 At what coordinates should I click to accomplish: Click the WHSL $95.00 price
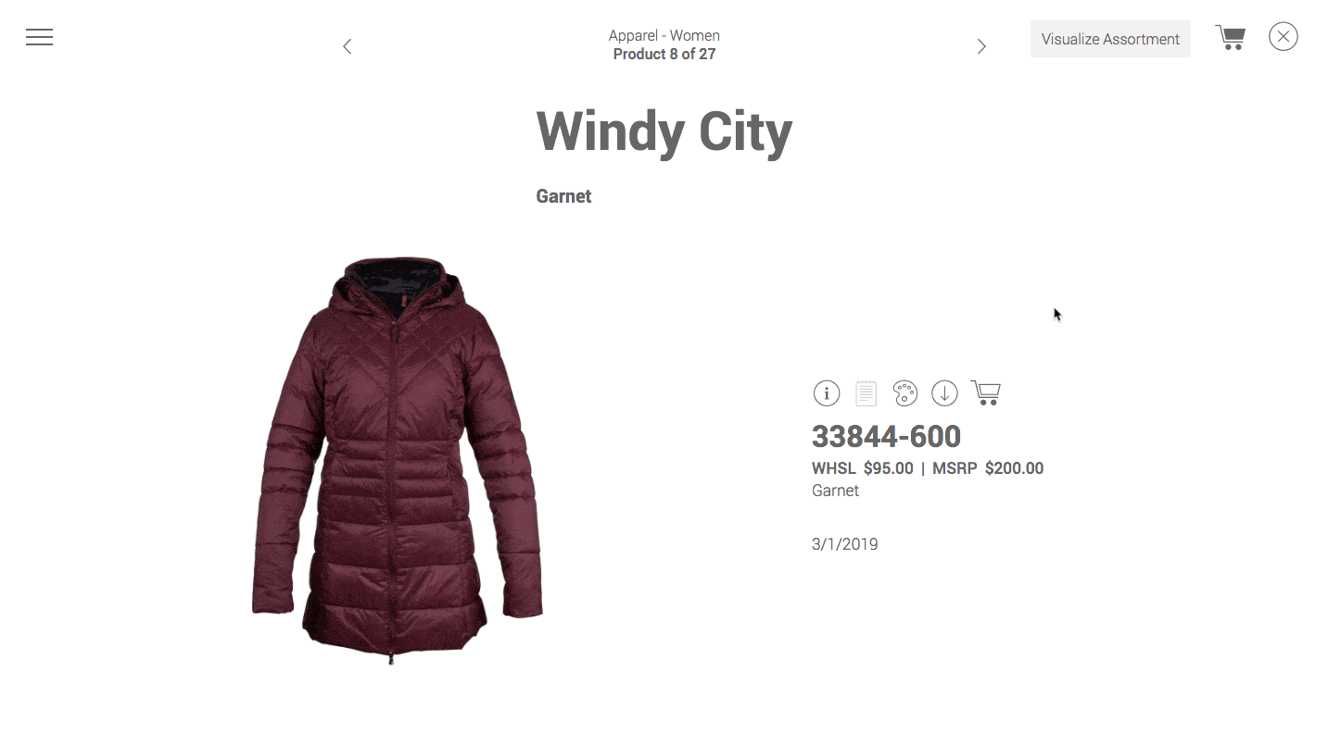tap(863, 468)
